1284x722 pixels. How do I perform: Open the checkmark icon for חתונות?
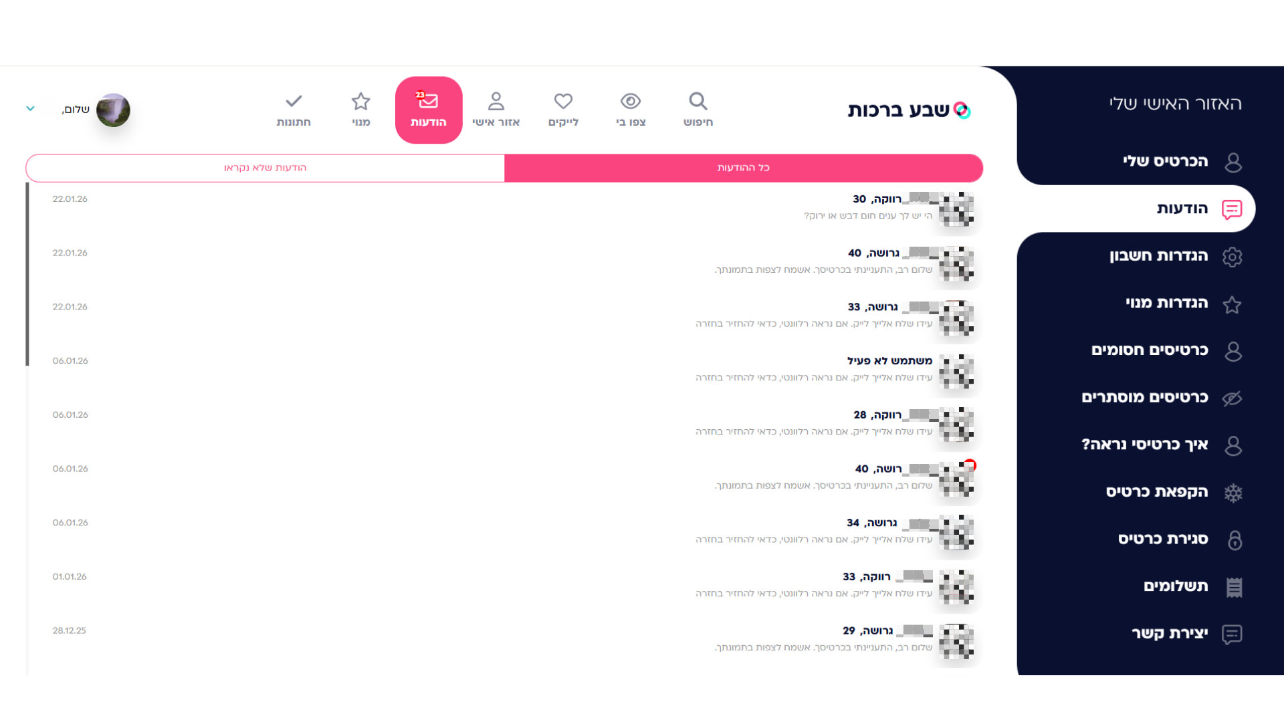294,101
